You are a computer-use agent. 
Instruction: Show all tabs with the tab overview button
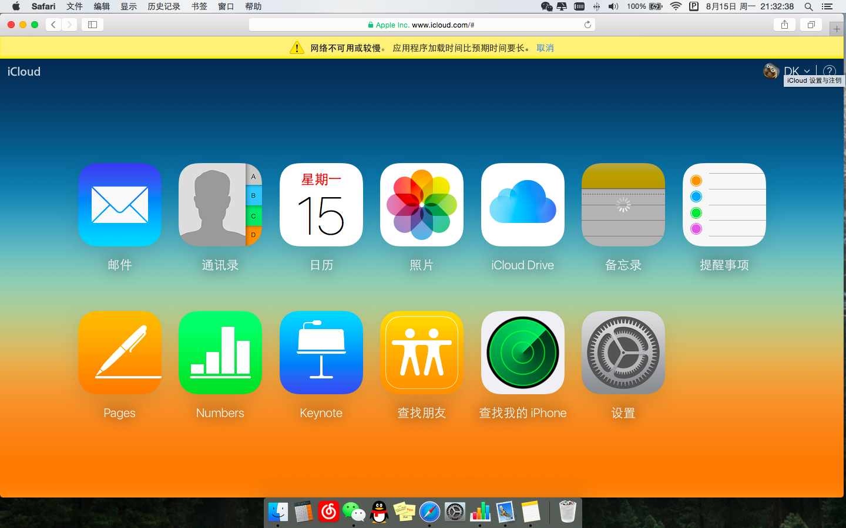(811, 25)
